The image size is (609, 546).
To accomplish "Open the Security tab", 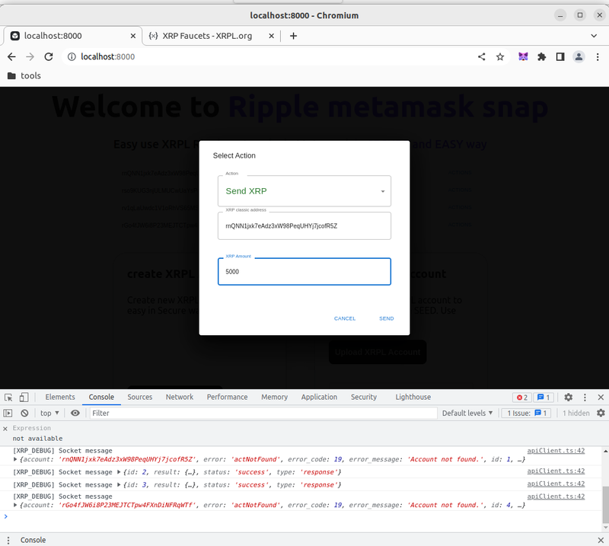I will (x=364, y=398).
